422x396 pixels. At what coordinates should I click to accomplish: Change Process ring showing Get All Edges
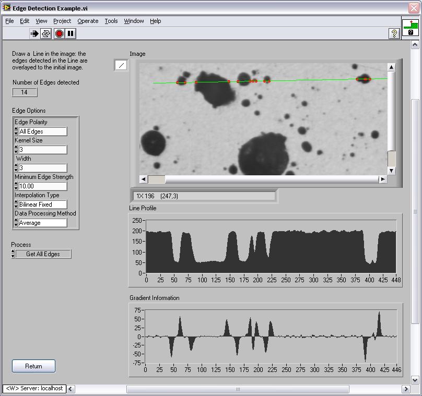43,254
